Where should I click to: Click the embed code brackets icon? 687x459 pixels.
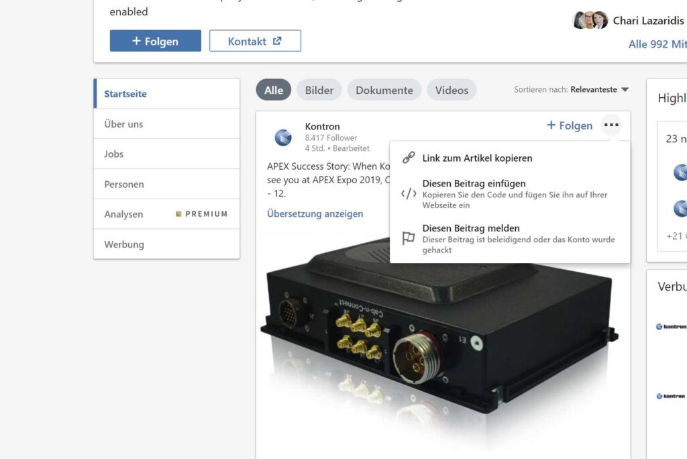click(409, 194)
